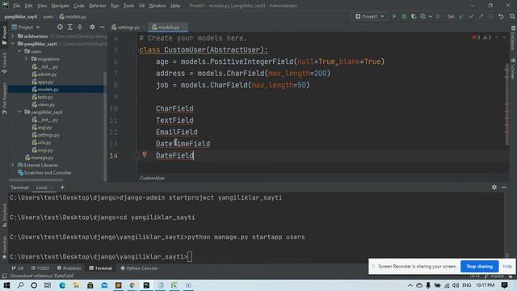517x291 pixels.
Task: Hide the terminal panel with the minus icon
Action: [x=504, y=187]
